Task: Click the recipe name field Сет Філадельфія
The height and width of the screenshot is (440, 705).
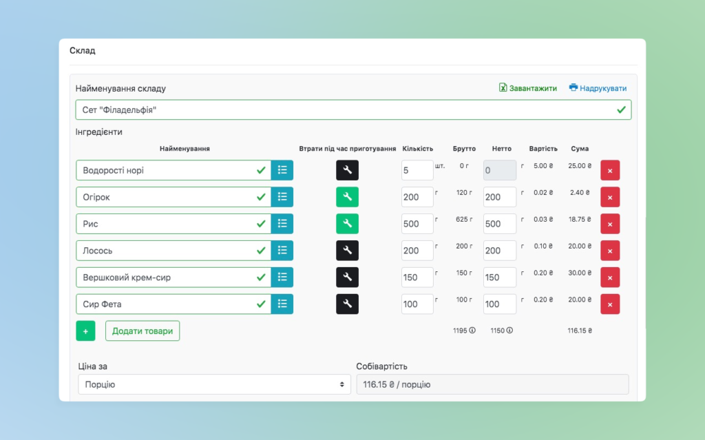Action: tap(344, 110)
